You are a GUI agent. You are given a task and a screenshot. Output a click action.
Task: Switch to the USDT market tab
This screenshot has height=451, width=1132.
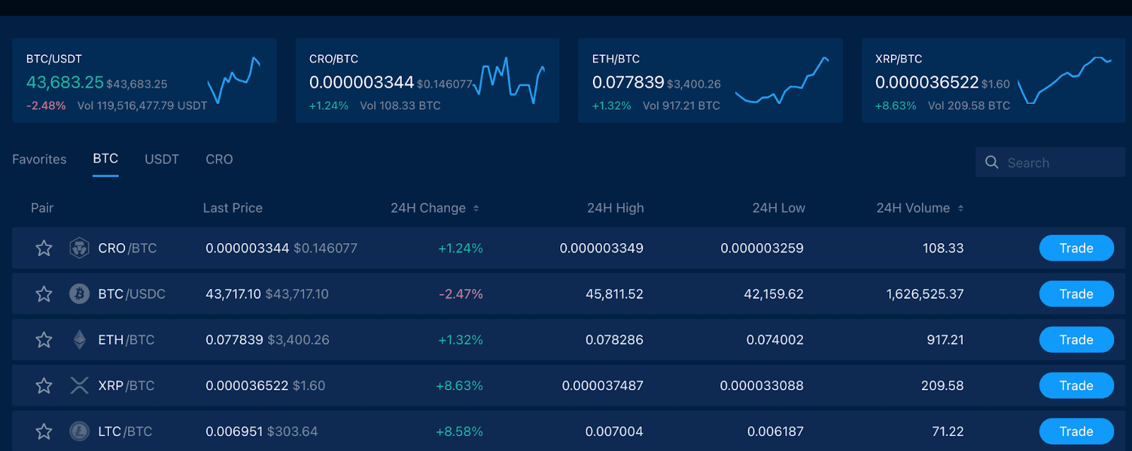(x=161, y=160)
